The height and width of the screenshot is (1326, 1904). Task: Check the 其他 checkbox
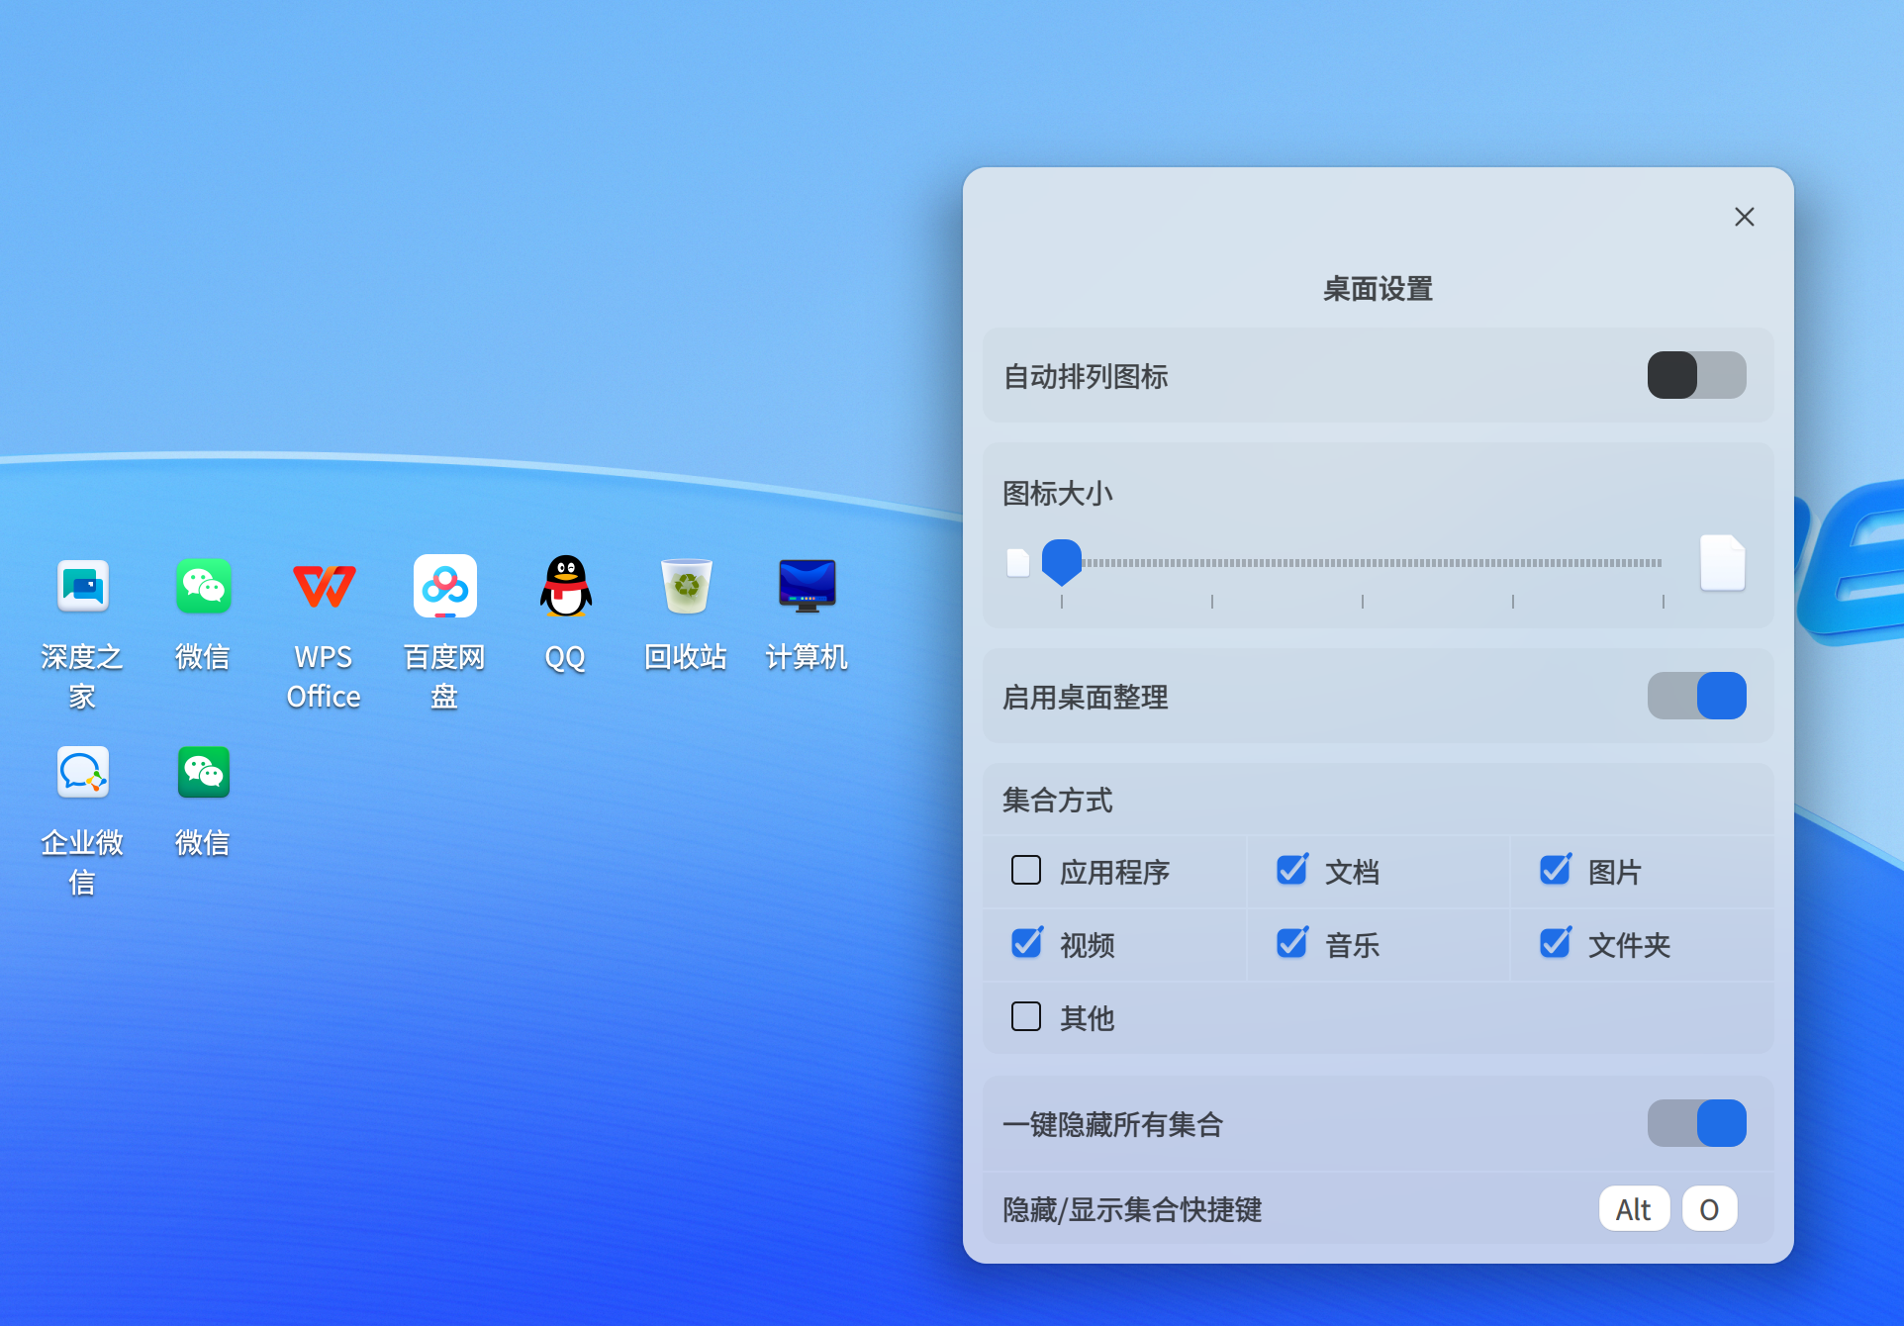pos(1026,1017)
